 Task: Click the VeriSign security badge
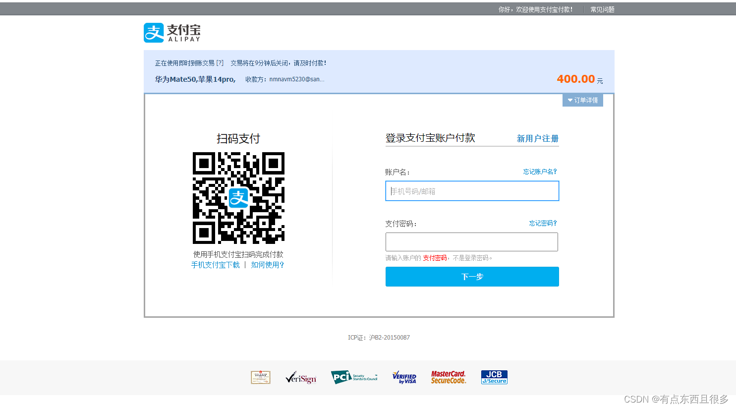click(301, 378)
